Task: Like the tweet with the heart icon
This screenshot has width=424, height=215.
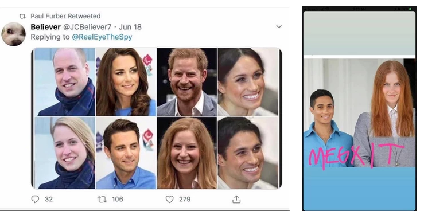Action: pos(169,200)
